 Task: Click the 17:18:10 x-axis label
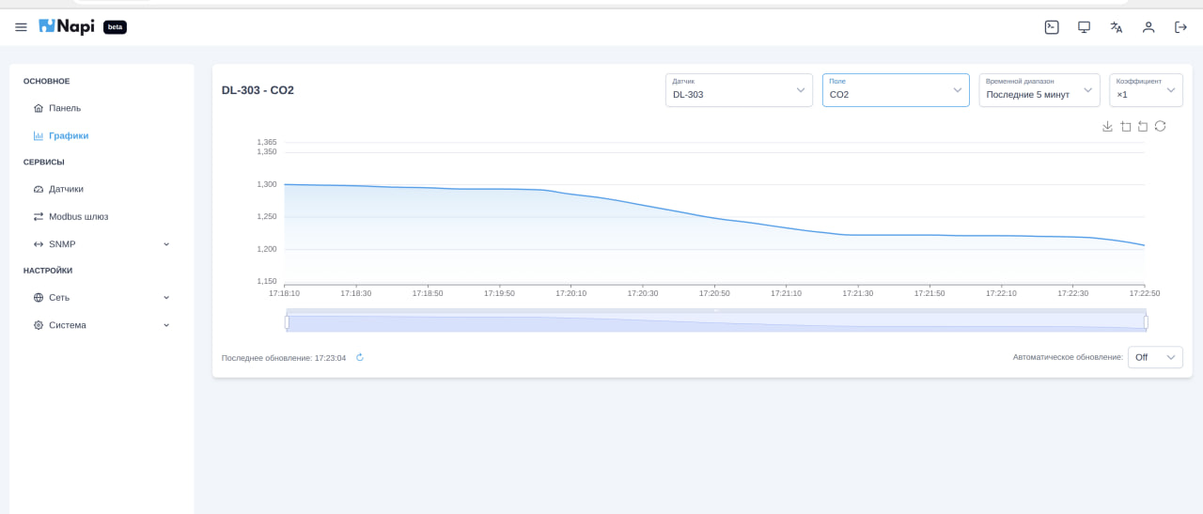pyautogui.click(x=284, y=293)
